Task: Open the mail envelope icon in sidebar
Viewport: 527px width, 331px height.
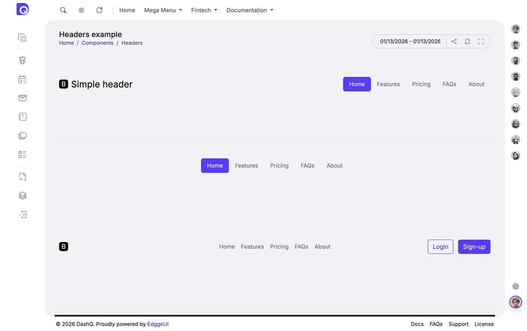Action: (x=23, y=98)
